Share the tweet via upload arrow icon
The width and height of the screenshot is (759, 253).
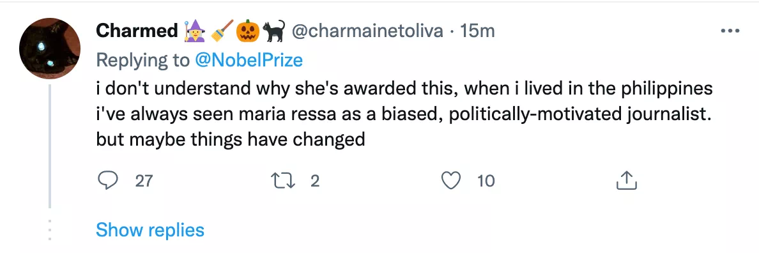pyautogui.click(x=625, y=180)
